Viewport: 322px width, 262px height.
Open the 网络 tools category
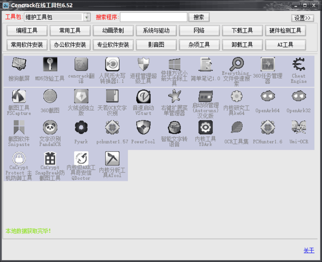199,31
